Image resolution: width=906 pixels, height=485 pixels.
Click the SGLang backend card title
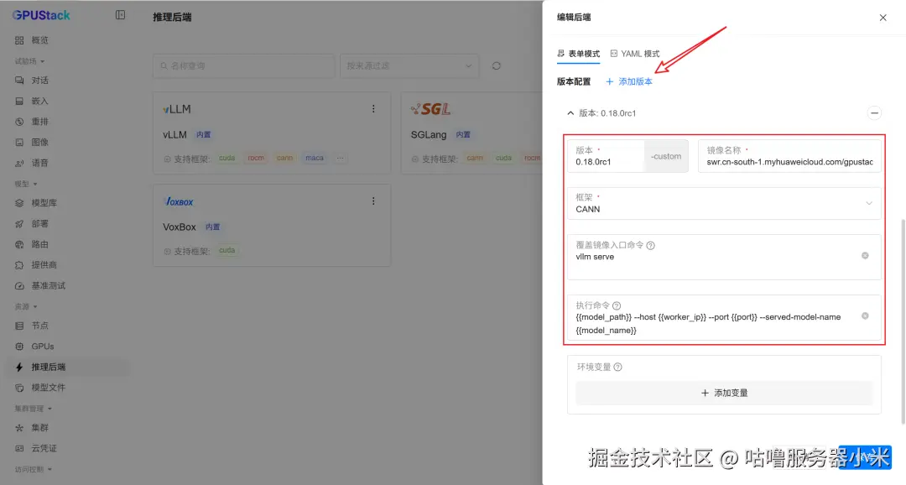tap(429, 135)
